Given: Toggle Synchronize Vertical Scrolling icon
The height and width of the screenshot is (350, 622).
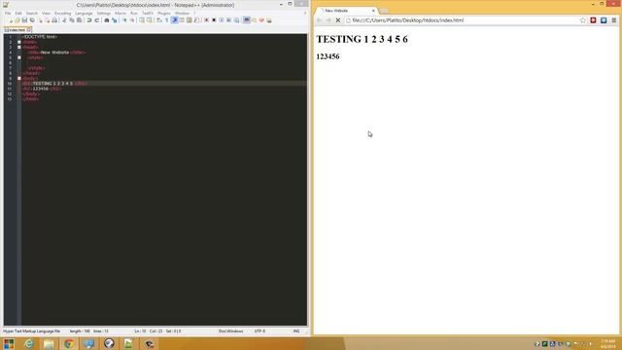Looking at the screenshot, I should [142, 20].
